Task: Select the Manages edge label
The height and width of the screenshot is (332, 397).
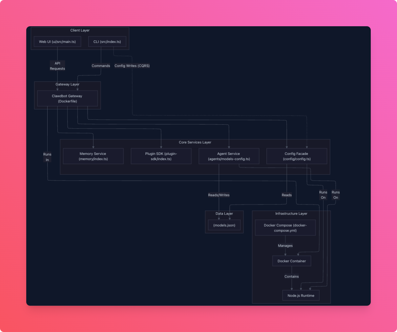Action: pyautogui.click(x=285, y=245)
